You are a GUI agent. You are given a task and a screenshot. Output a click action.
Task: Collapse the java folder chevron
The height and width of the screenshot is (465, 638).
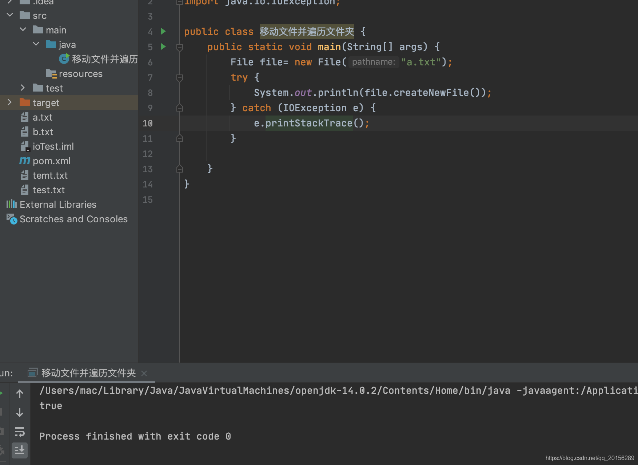36,44
